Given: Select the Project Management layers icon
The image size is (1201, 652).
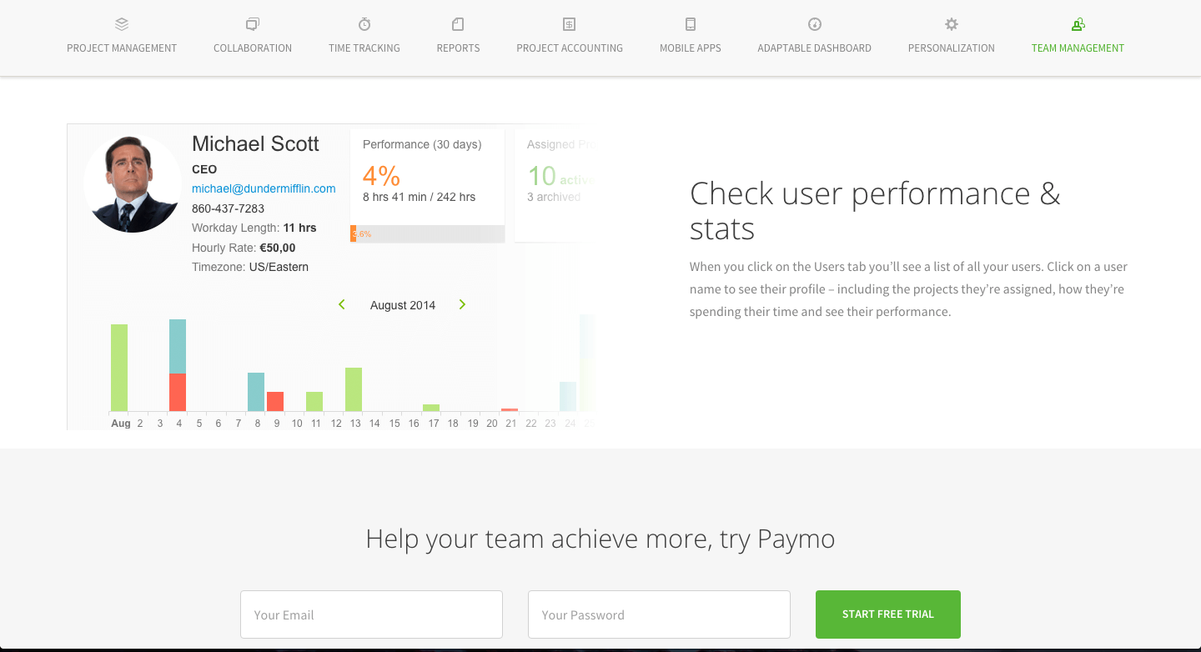Looking at the screenshot, I should tap(121, 24).
